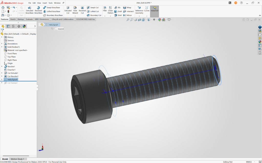Apply the Draft feature

click(118, 11)
